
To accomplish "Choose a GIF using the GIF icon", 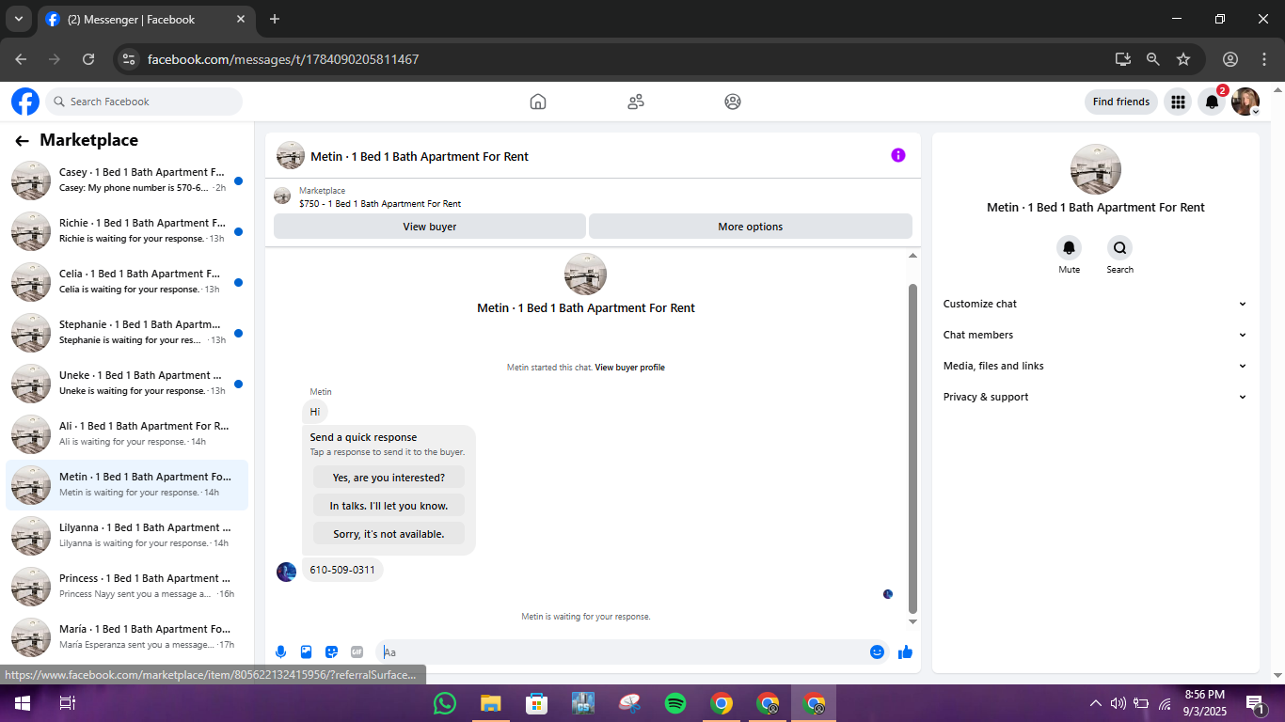I will click(357, 651).
